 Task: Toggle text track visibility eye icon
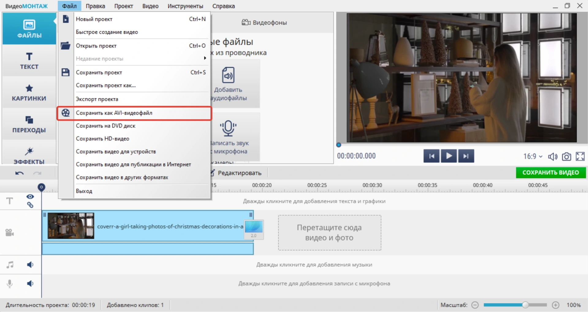coord(30,197)
